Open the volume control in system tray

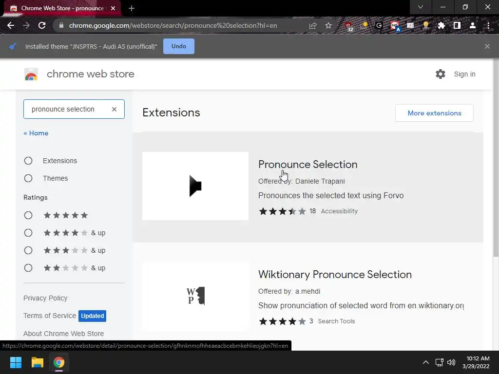451,362
